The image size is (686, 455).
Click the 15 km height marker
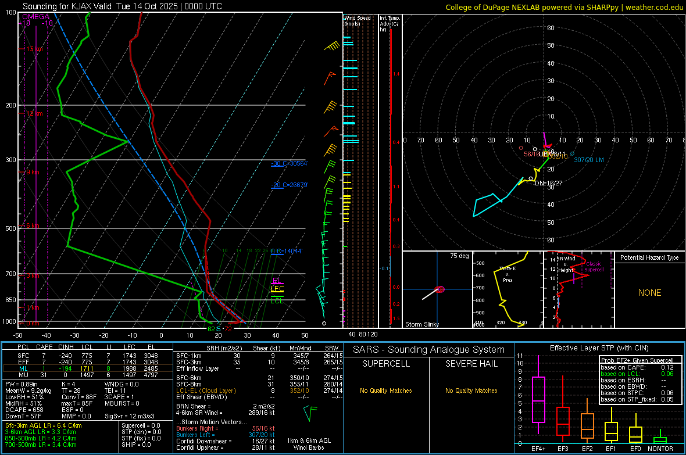pos(34,49)
